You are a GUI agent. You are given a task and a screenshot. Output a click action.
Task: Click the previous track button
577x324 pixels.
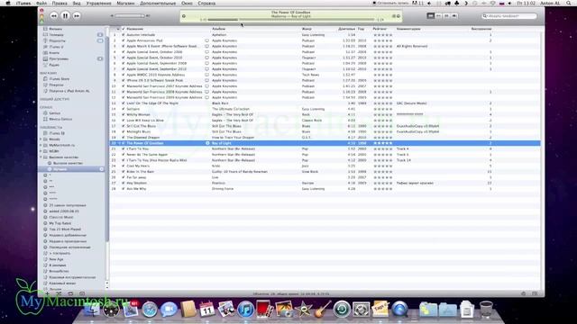click(54, 16)
